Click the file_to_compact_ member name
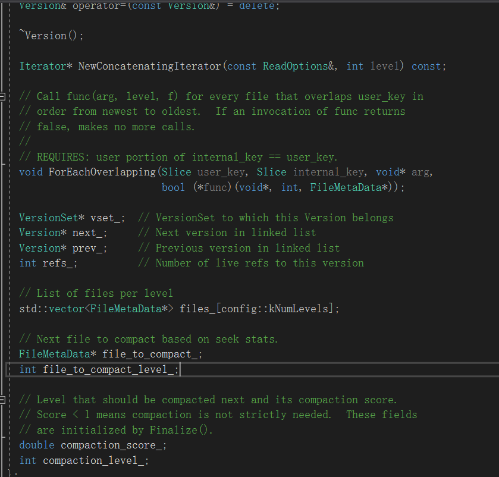Image resolution: width=499 pixels, height=477 pixels. click(x=152, y=354)
